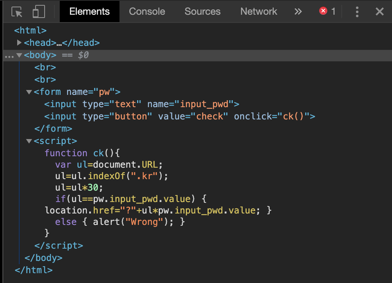Screen dimensions: 392x283
Task: Click the if(ul==pw.input_pwd.value) line
Action: [131, 199]
